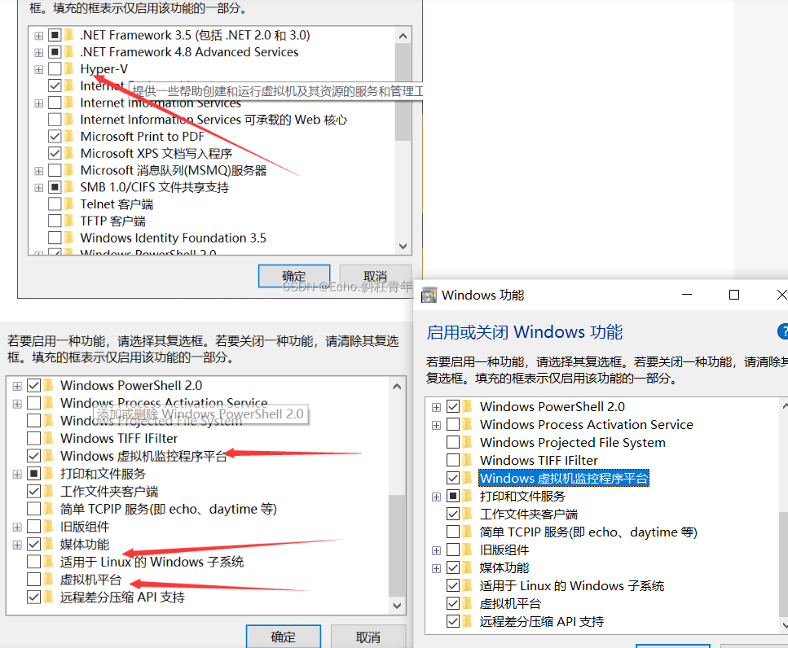Click folder icon beside Hyper-V
Screen dimensions: 788x648
click(69, 68)
